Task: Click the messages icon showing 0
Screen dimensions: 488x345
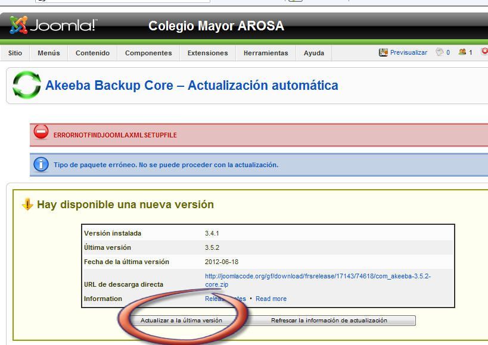Action: pos(440,52)
